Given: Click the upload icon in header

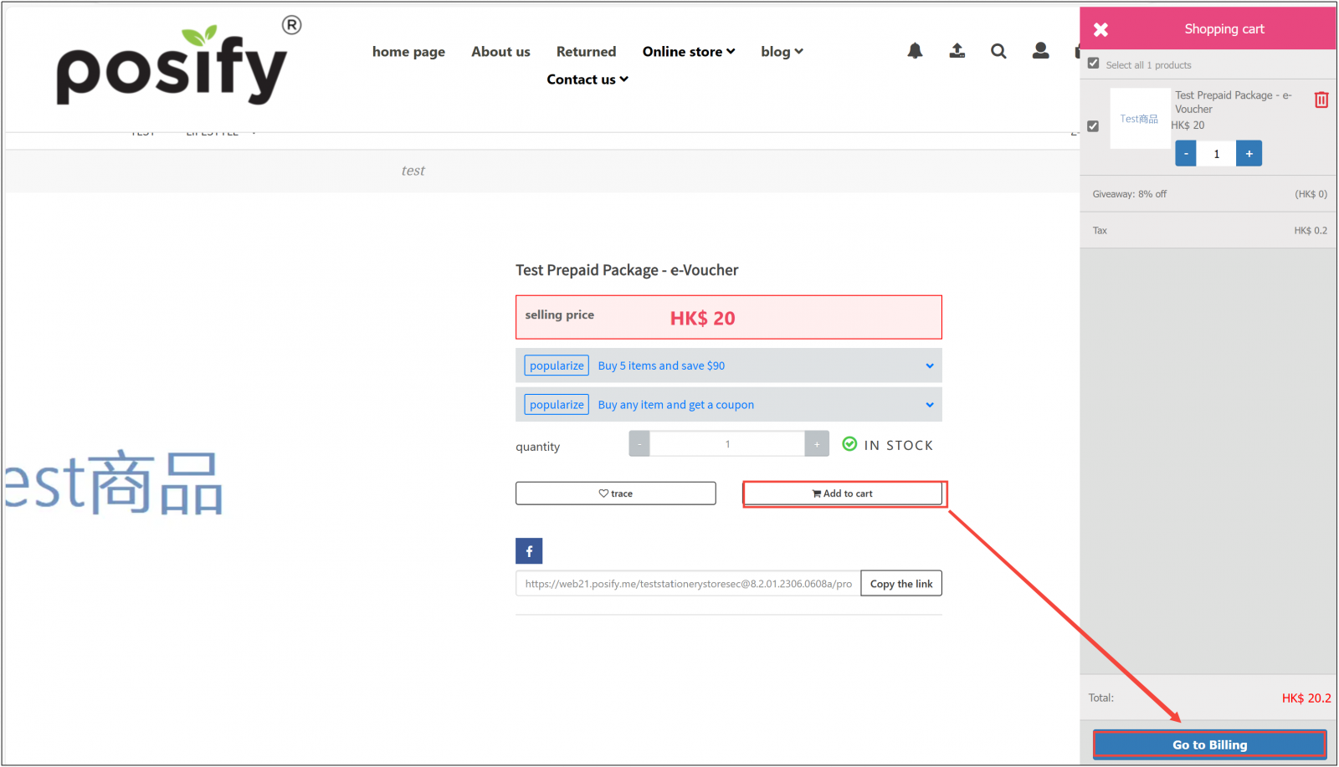Looking at the screenshot, I should pos(957,51).
